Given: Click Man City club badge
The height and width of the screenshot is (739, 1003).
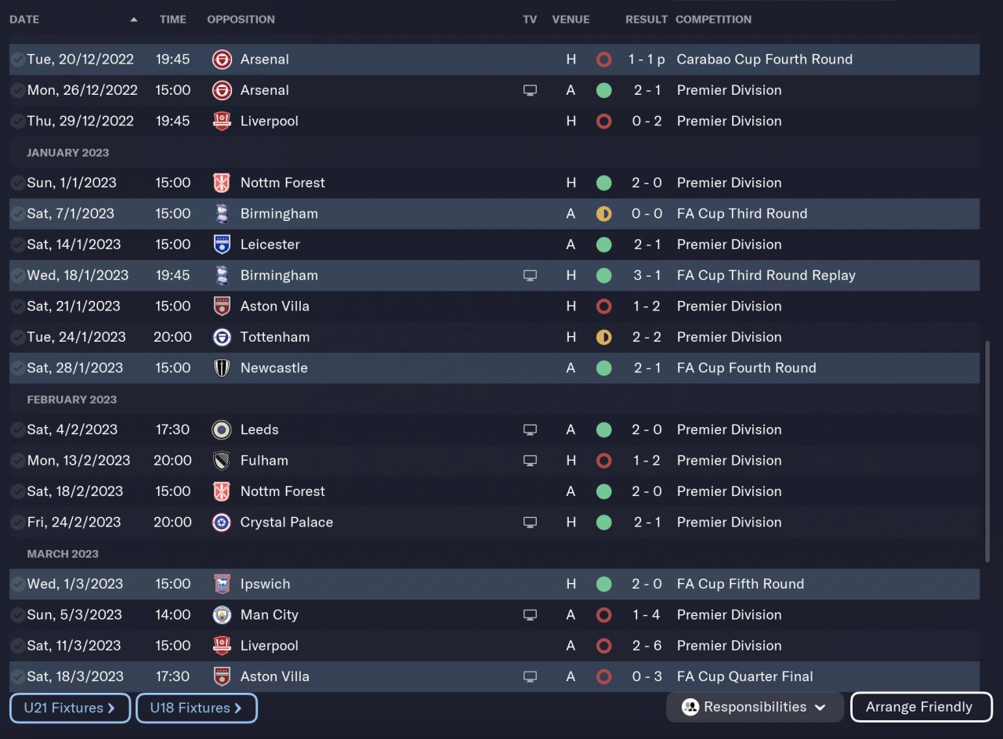Looking at the screenshot, I should coord(222,615).
